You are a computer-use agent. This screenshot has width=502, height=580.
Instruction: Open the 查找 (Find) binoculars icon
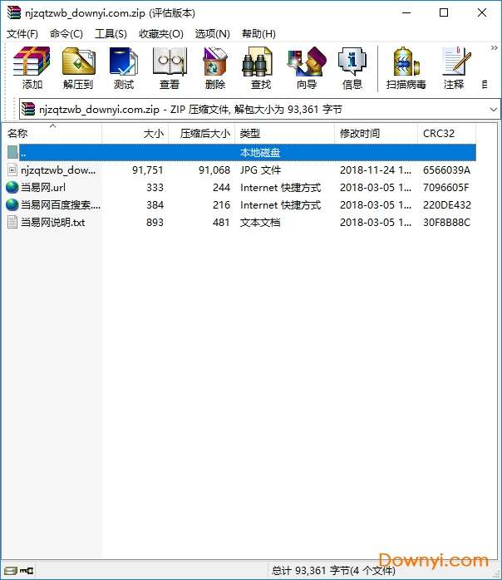point(260,68)
